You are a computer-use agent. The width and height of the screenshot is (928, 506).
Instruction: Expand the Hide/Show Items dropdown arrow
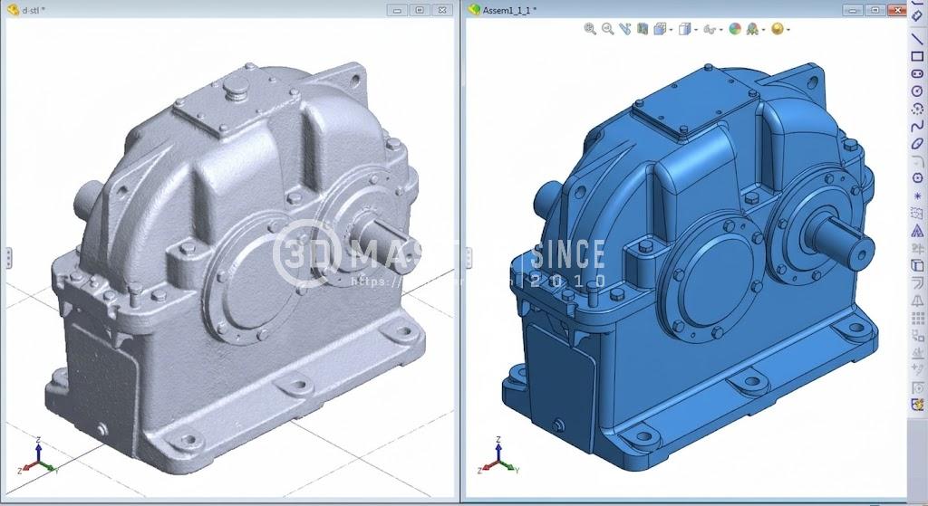tap(721, 30)
